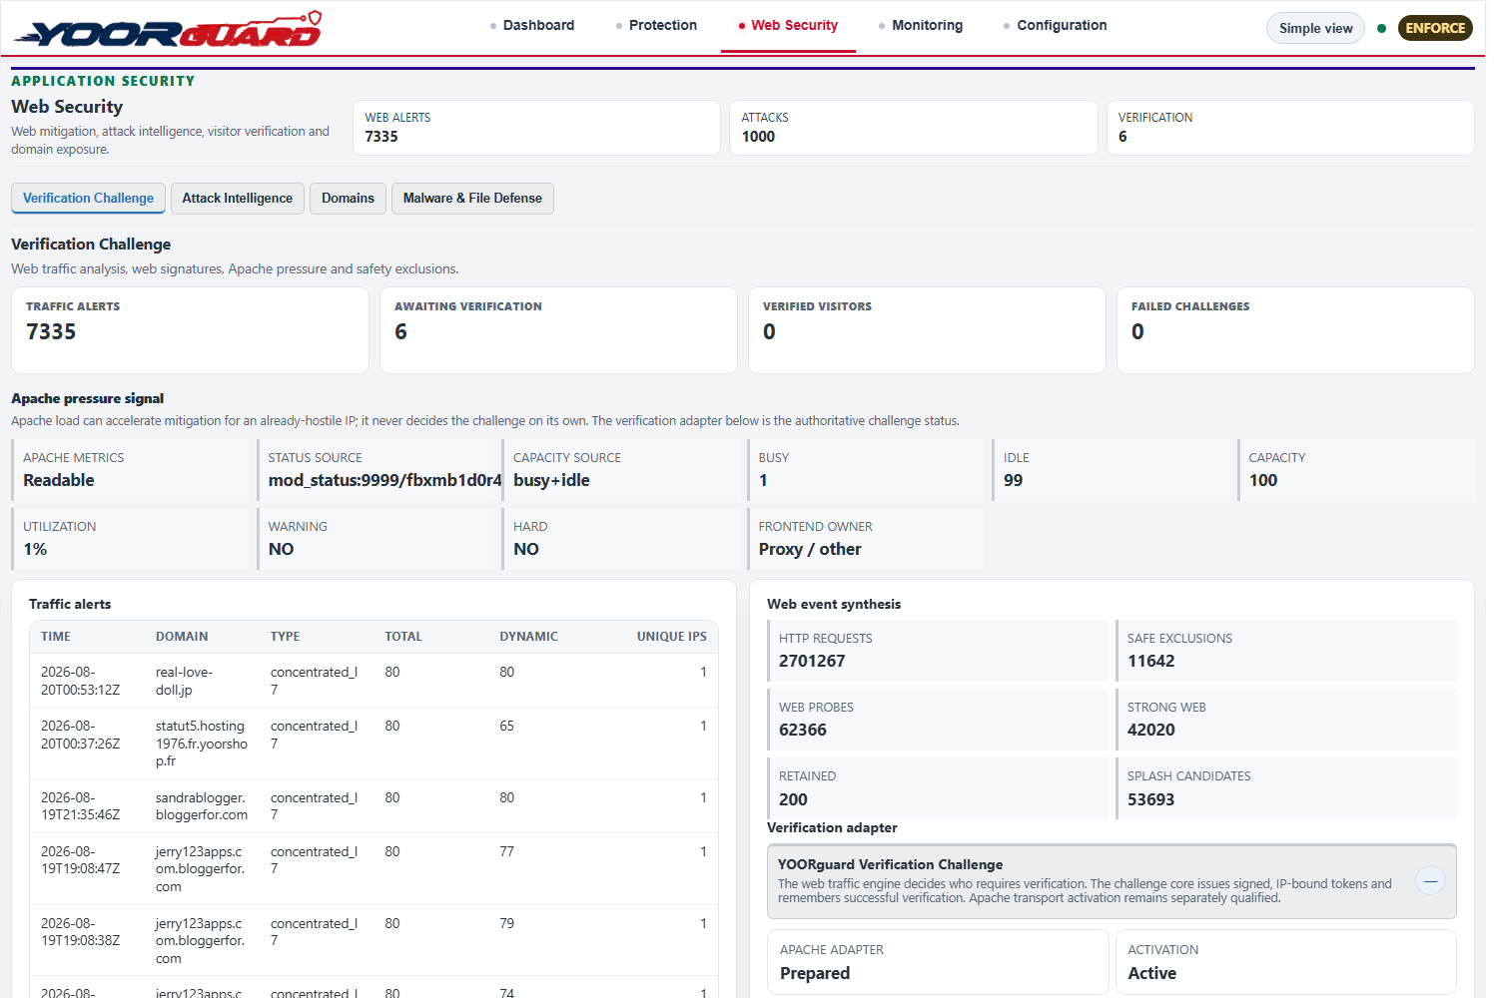Collapse the YOORguard Verification Challenge panel
Viewport: 1498px width, 998px height.
click(x=1430, y=880)
